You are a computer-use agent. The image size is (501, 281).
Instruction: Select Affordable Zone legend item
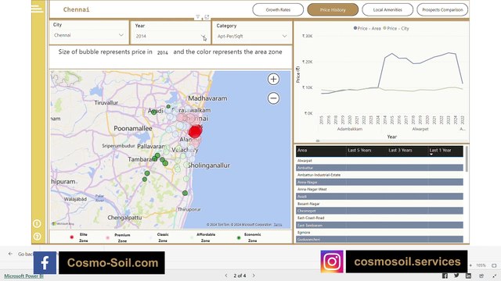click(203, 237)
